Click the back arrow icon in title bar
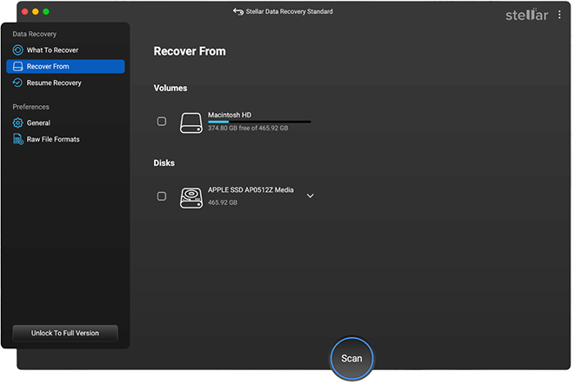Screen dimensions: 581x391 click(238, 12)
